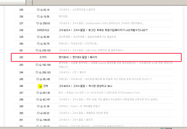Click row number 242
Screen dimensions: 187x129
click(x=21, y=57)
